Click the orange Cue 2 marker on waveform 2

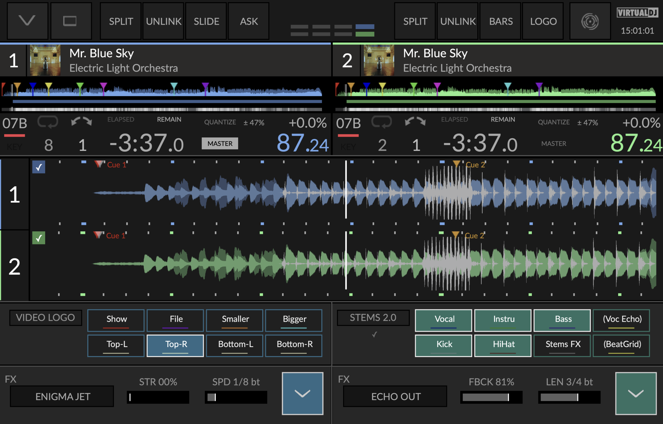click(455, 235)
